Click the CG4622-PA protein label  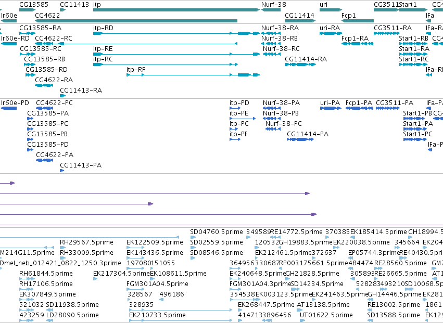tap(55, 155)
